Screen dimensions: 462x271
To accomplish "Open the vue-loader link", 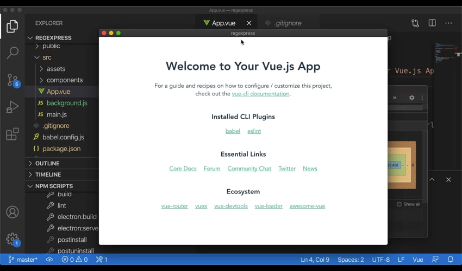I will (x=269, y=206).
